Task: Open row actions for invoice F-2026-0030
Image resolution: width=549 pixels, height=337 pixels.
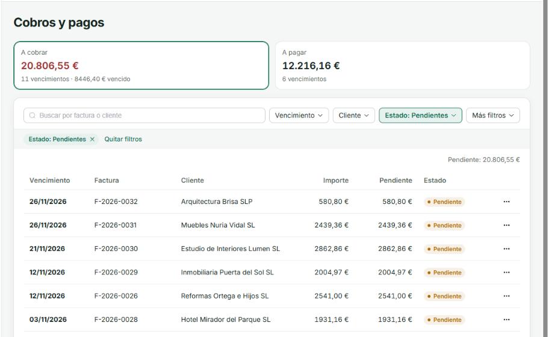Action: point(506,249)
